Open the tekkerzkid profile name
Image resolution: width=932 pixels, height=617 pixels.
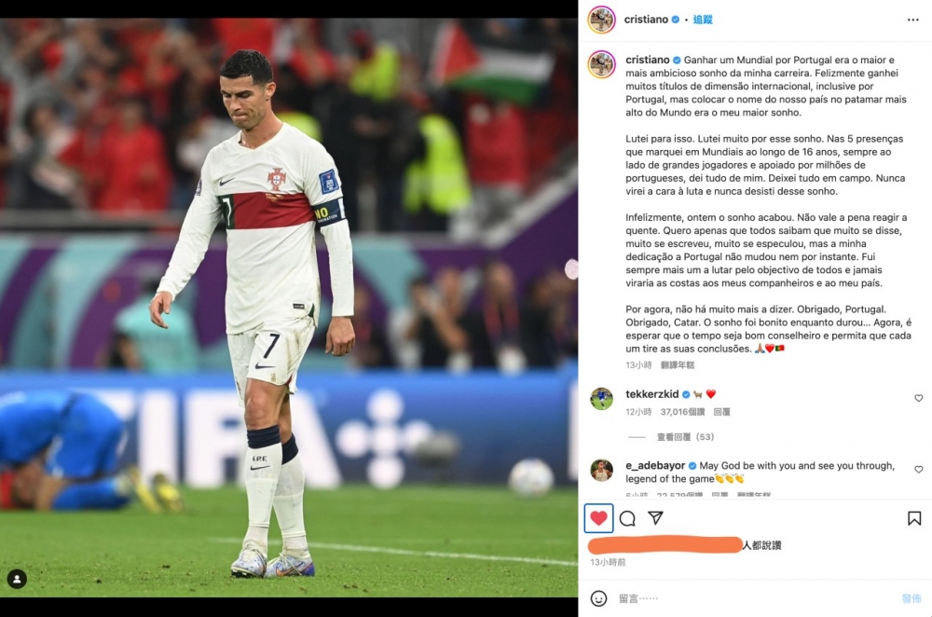652,394
